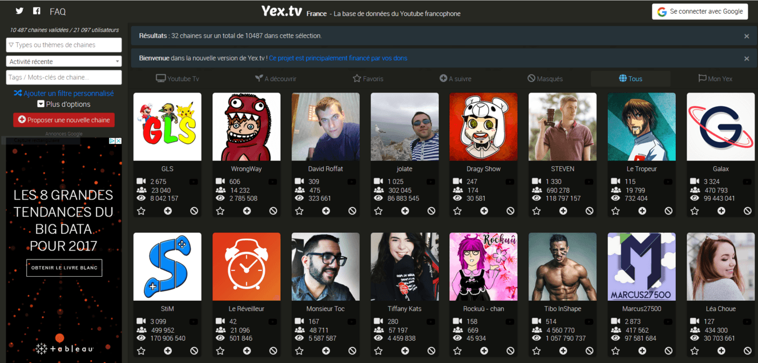The image size is (758, 363).
Task: Open YouTube icon on Galax card
Action: (x=747, y=181)
